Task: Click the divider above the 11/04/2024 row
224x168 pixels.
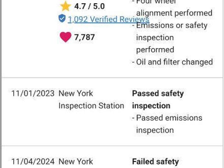Action: point(112,146)
